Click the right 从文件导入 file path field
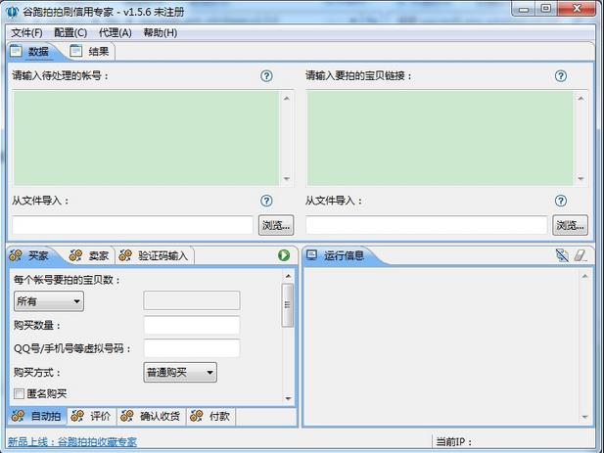604x453 pixels. click(427, 225)
